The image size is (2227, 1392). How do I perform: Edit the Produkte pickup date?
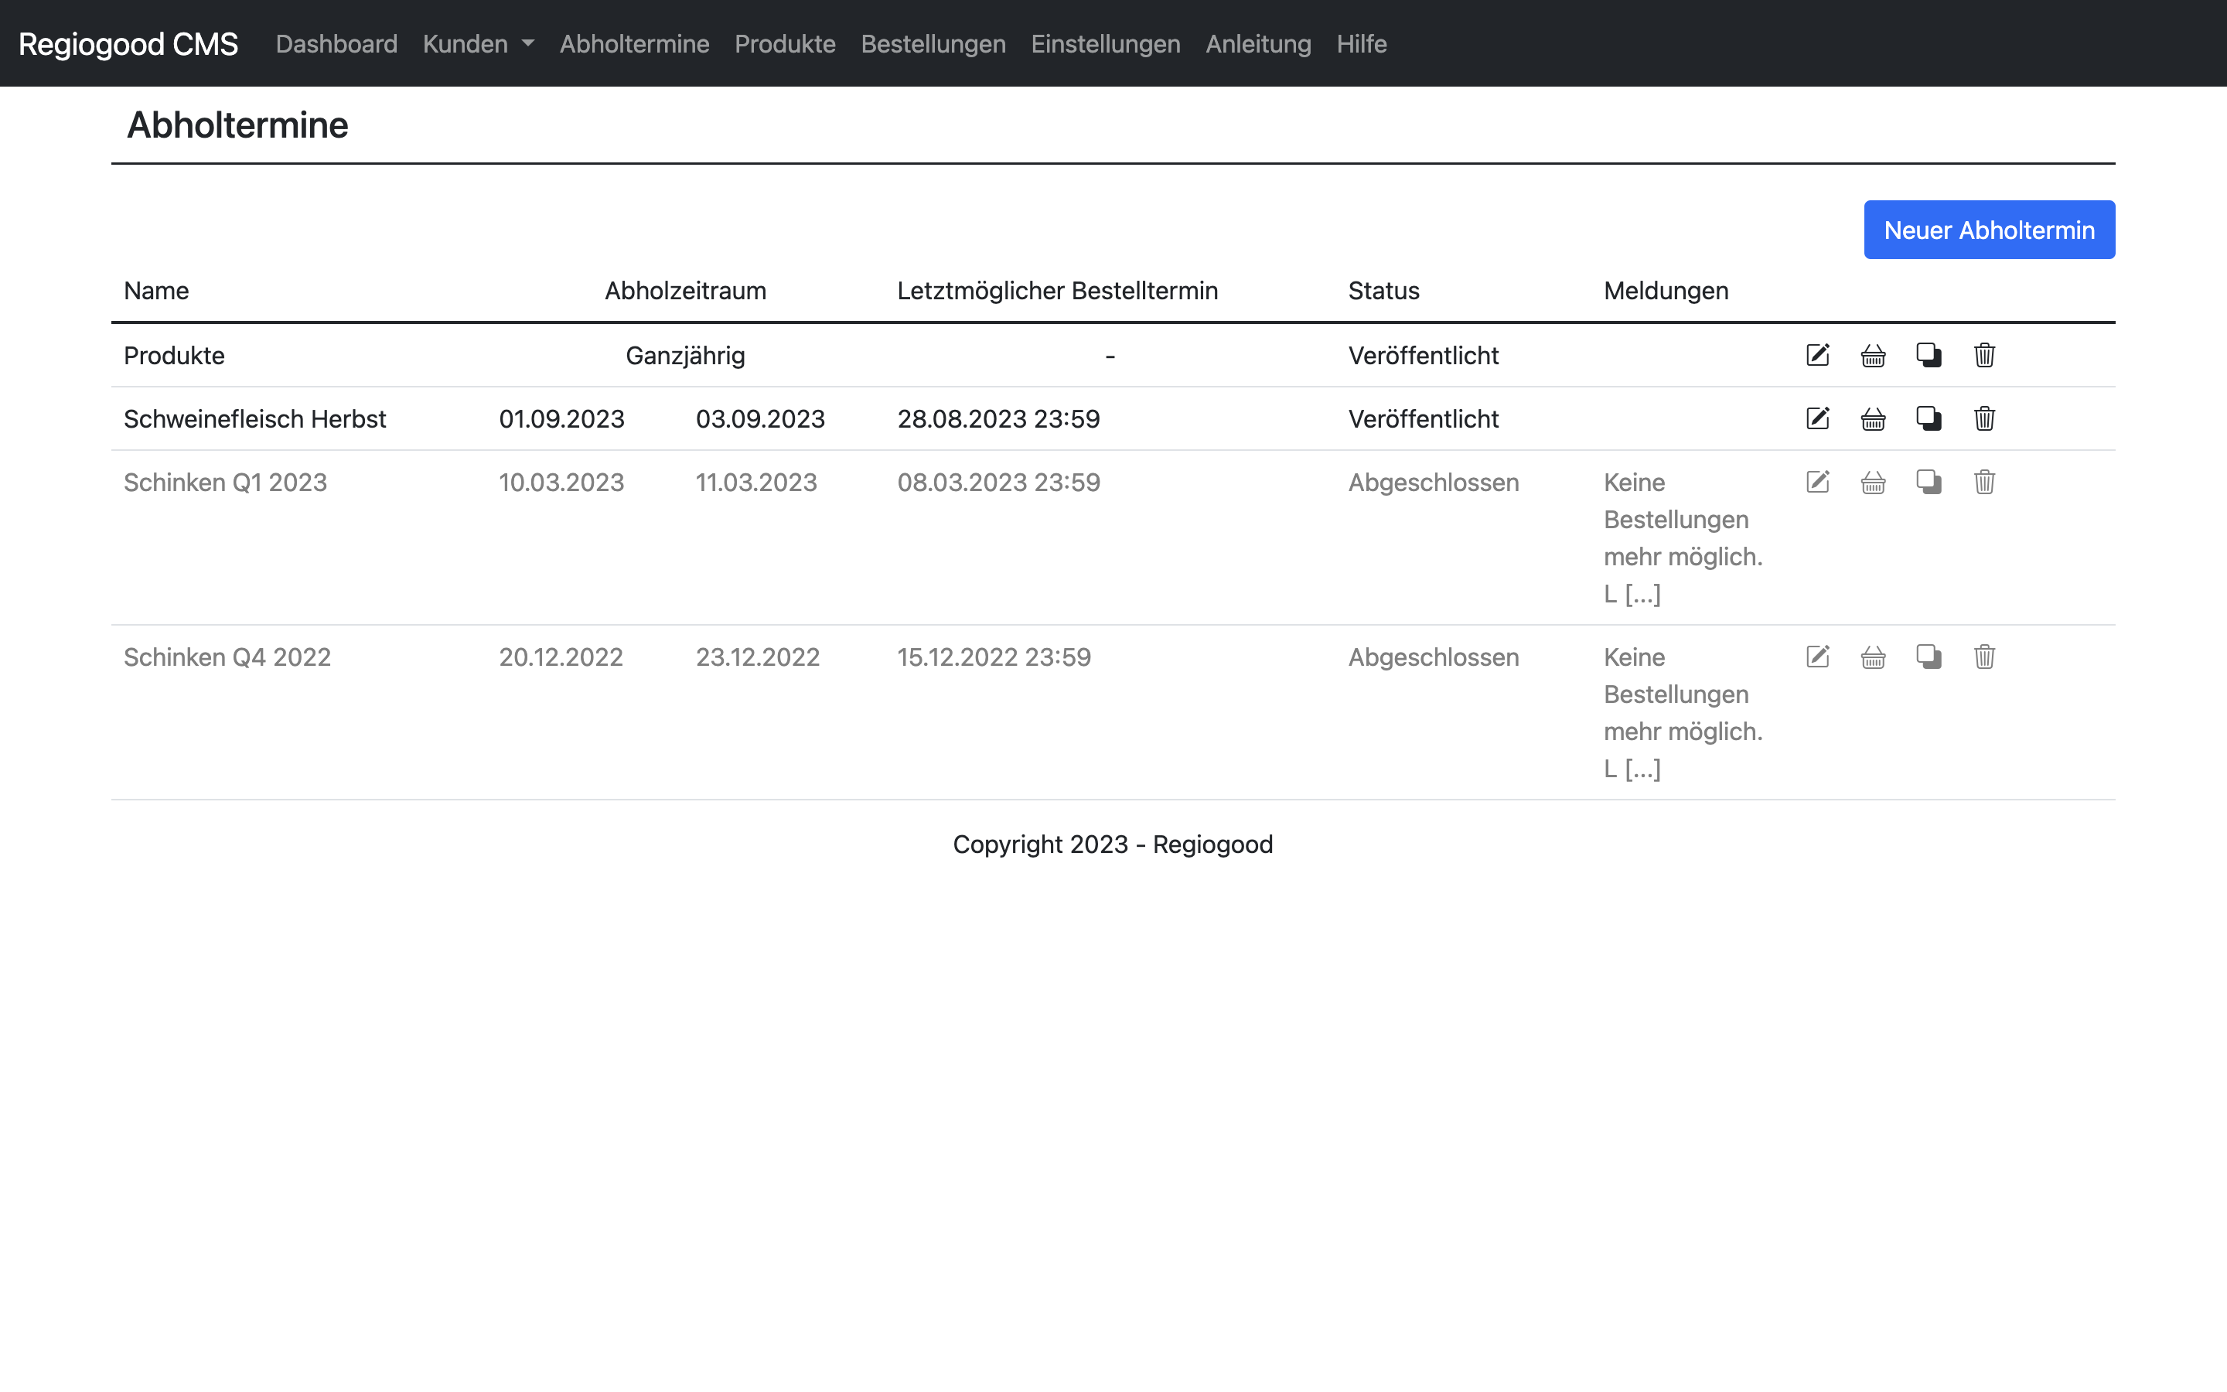1817,356
